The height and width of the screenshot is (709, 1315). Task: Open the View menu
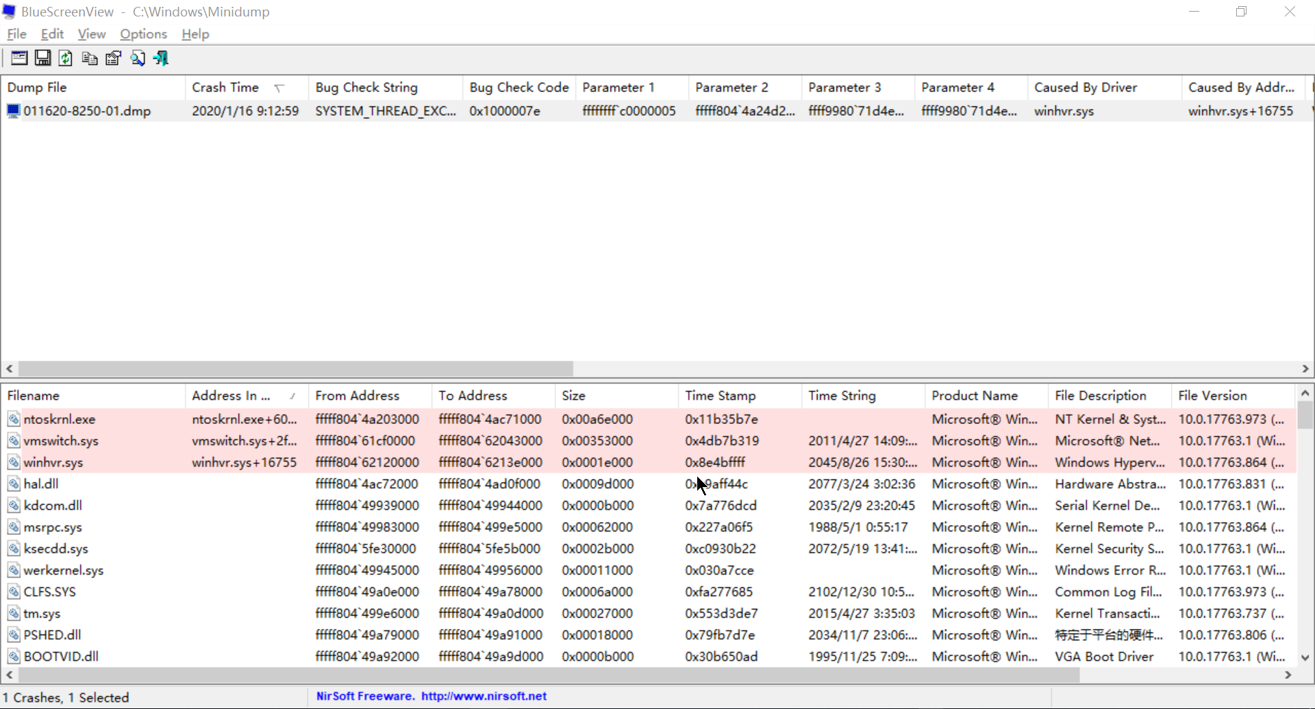tap(91, 34)
